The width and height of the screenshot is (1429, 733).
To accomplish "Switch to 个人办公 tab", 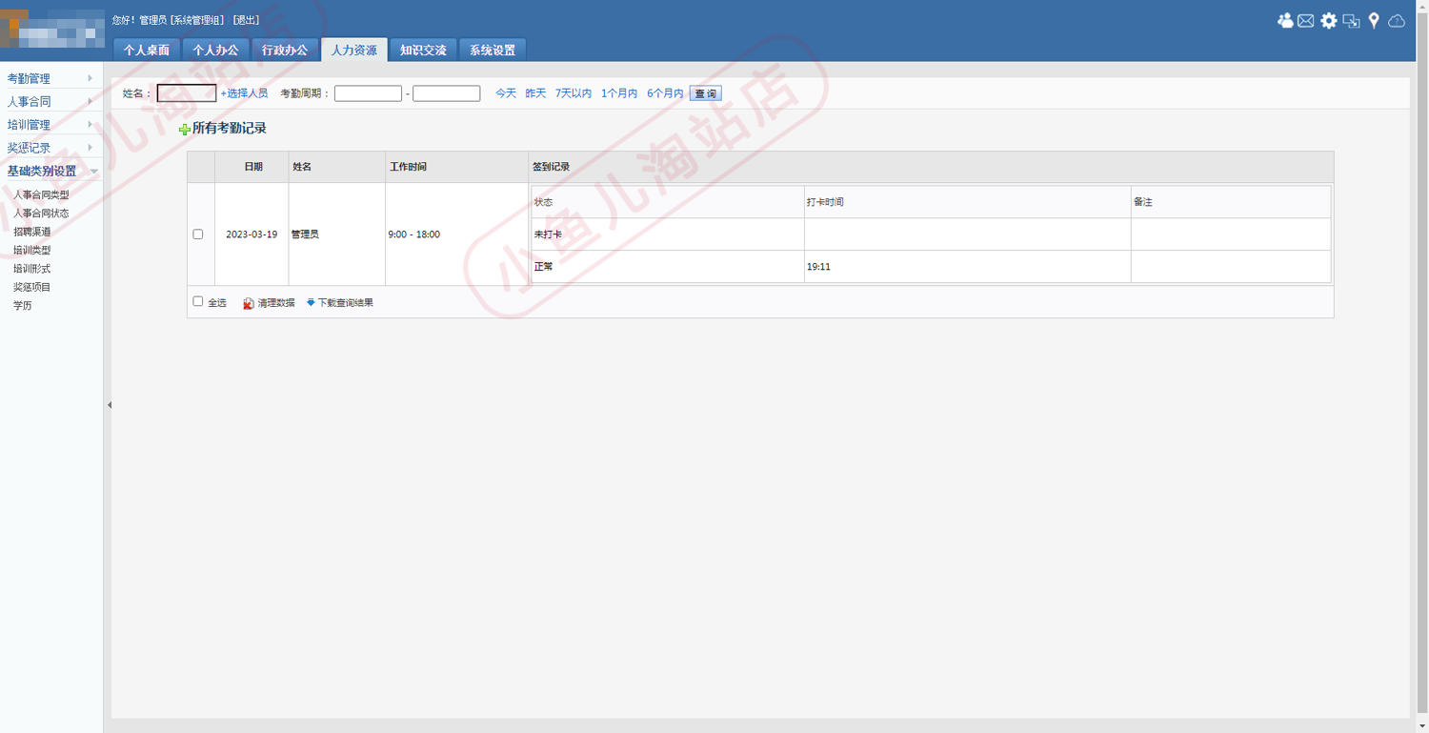I will 216,50.
